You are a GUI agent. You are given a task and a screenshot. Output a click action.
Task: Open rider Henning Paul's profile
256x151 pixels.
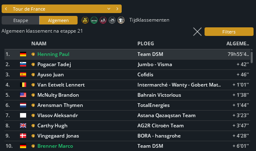53,54
